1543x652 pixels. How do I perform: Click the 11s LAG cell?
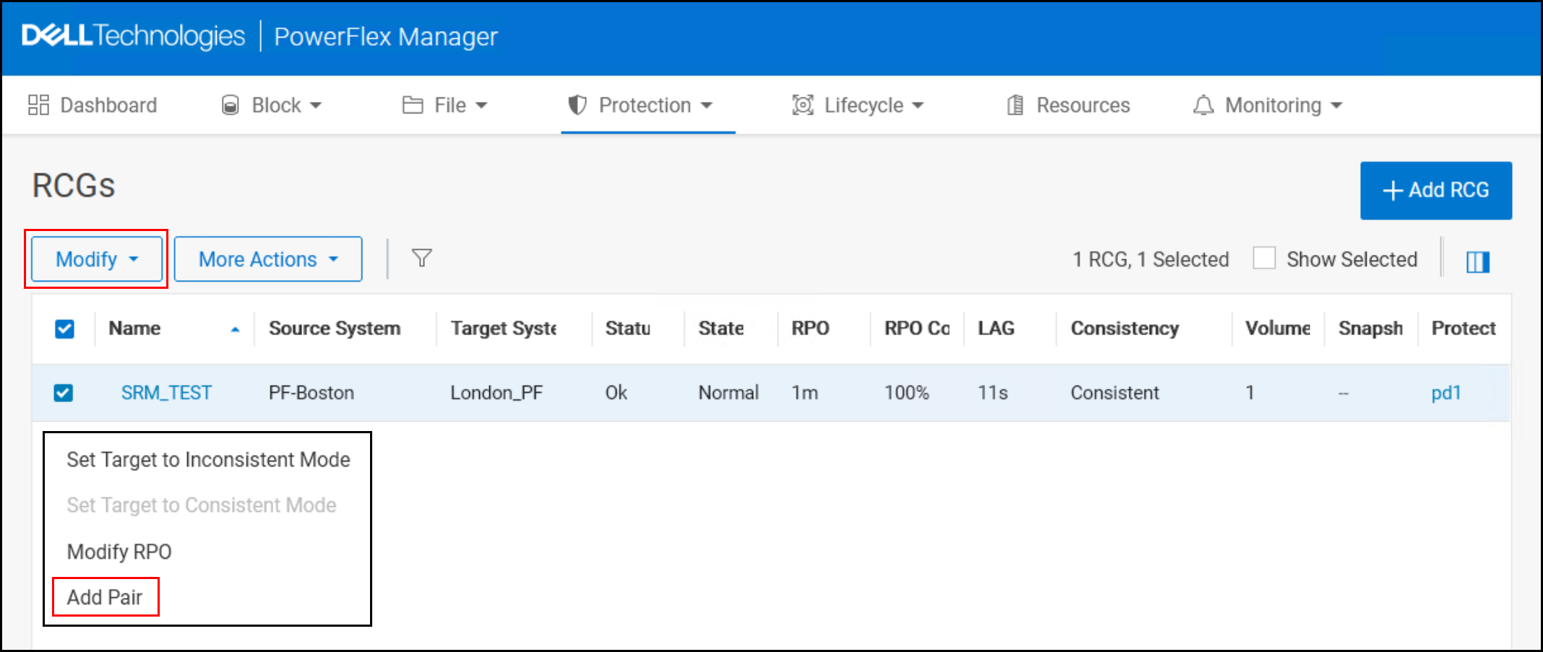click(x=993, y=393)
